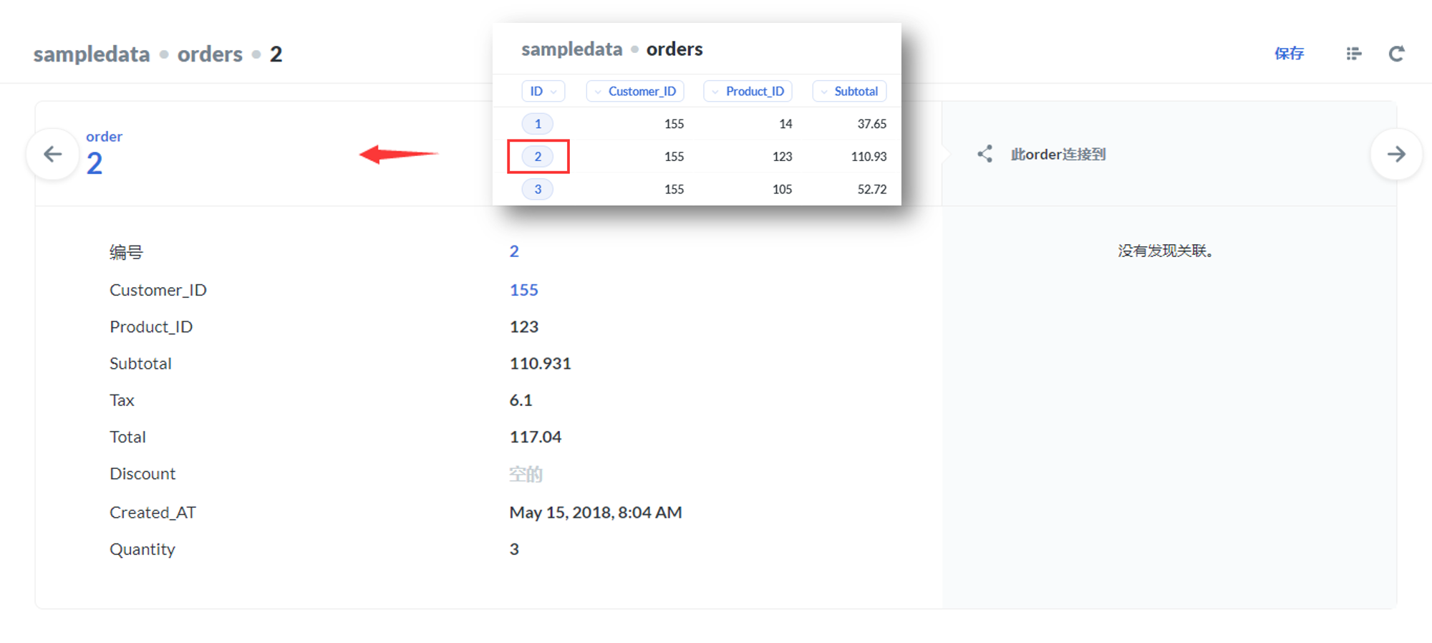Click the Subtotal value 110.931
Screen dimensions: 1432x643
pyautogui.click(x=540, y=364)
